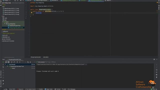Rerun the ShoppingCalculatorTest with the green play icon
Screen dimensions: 160x90
pyautogui.click(x=3, y=62)
